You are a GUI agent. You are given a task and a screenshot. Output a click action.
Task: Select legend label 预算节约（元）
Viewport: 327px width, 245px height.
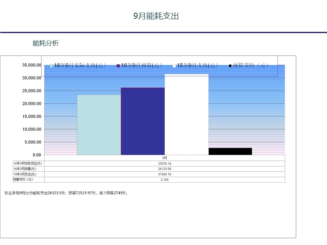pyautogui.click(x=251, y=65)
